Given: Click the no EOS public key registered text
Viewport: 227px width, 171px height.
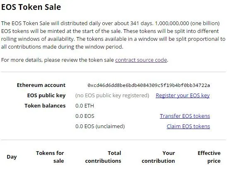Looking at the screenshot, I should 112,95.
